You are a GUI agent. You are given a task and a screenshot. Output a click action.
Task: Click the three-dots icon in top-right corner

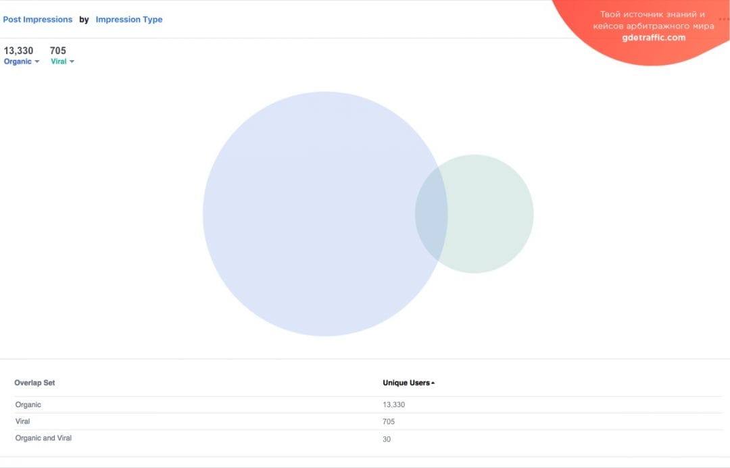point(723,19)
